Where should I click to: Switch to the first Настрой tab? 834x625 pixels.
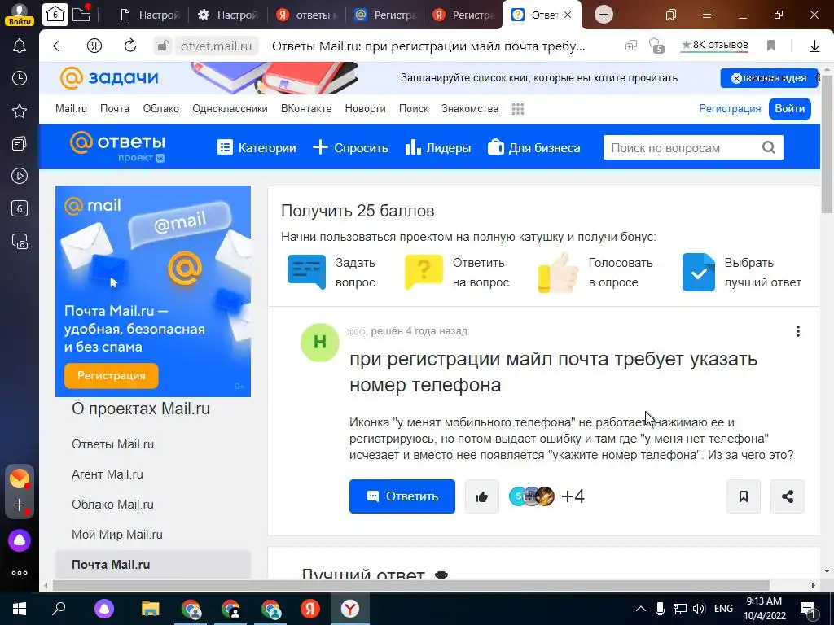pyautogui.click(x=150, y=15)
